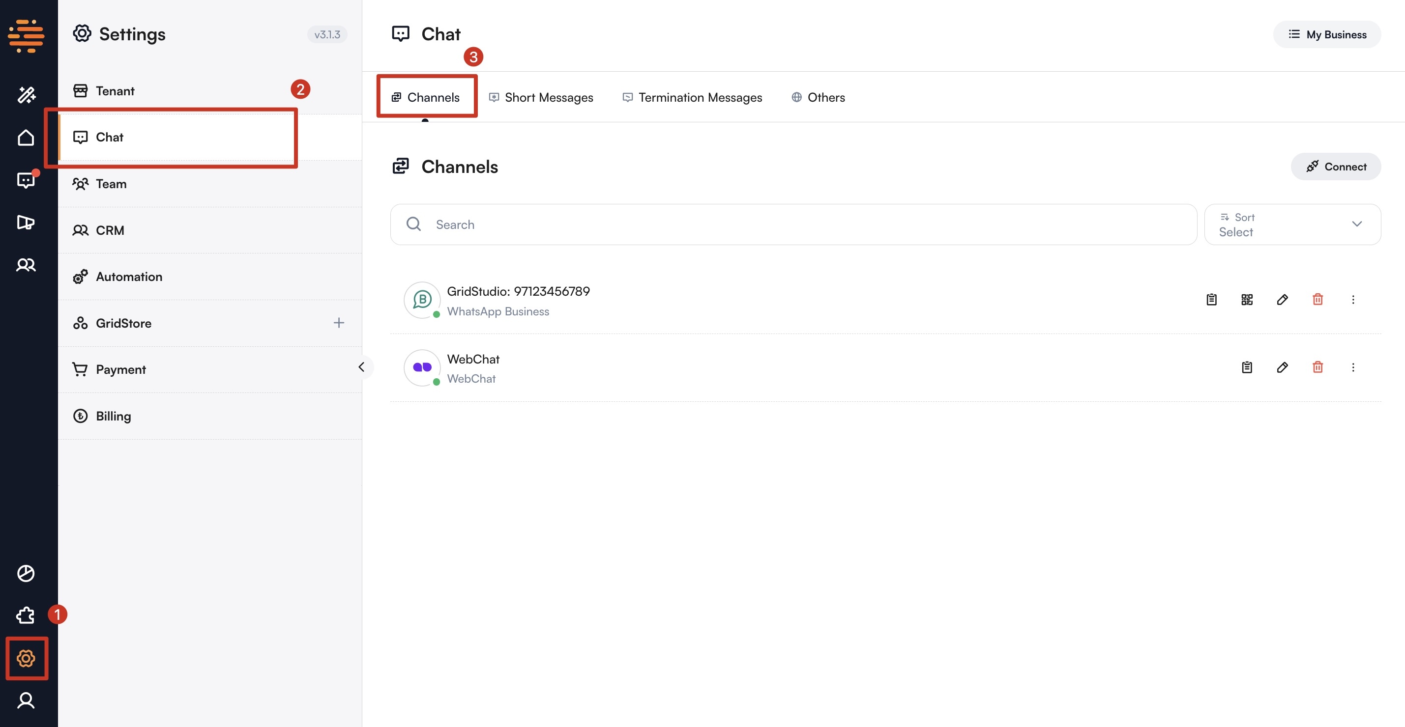The image size is (1405, 727).
Task: Open the magic wand tool in the sidebar
Action: pyautogui.click(x=26, y=95)
